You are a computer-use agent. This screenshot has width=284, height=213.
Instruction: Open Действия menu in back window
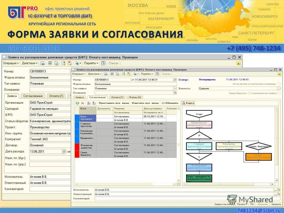point(30,63)
